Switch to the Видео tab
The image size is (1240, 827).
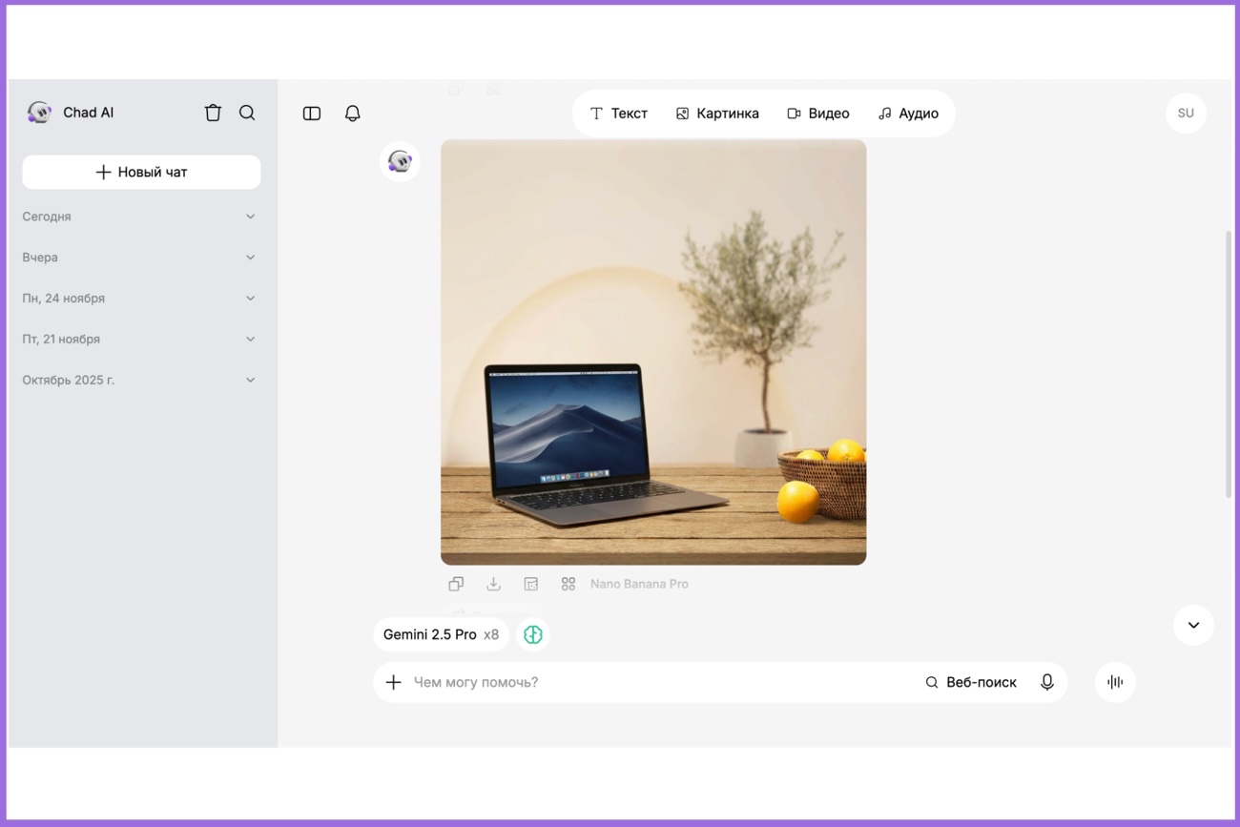817,114
